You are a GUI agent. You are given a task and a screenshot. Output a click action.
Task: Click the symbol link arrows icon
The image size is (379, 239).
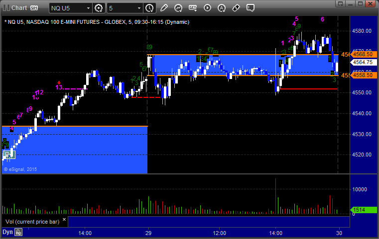coord(236,8)
